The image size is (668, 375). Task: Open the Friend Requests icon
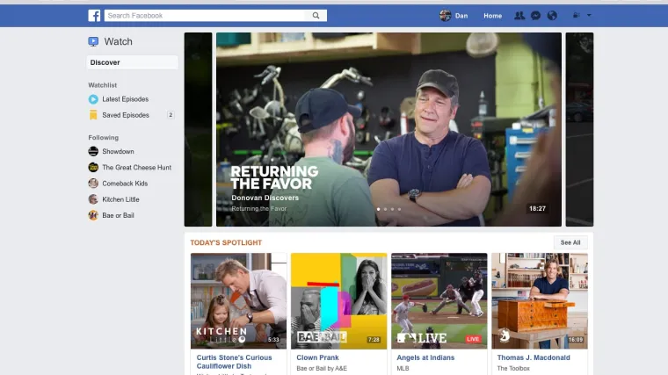click(x=520, y=16)
